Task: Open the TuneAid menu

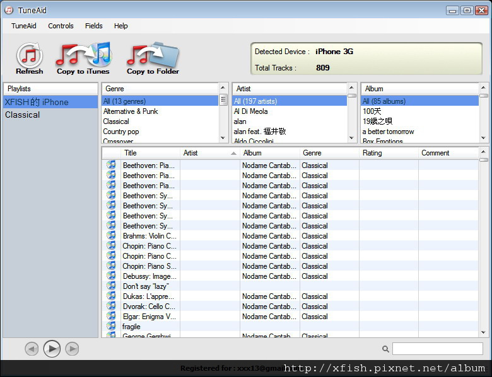Action: [x=24, y=26]
